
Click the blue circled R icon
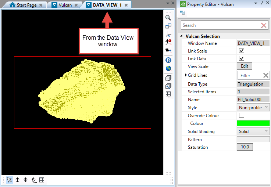(168, 60)
